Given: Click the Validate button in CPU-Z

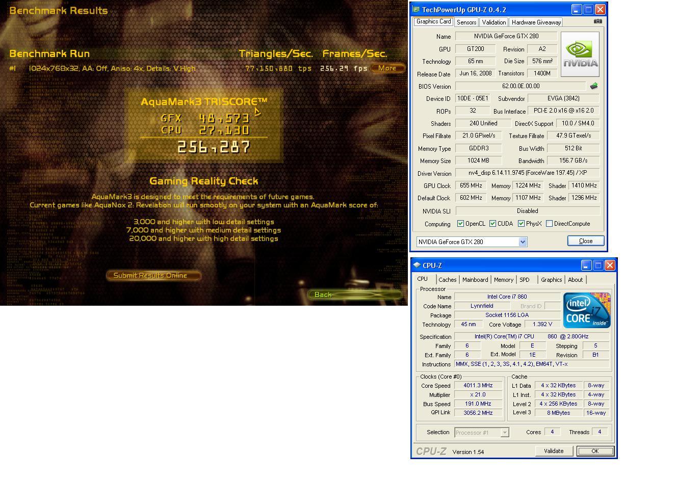Looking at the screenshot, I should [553, 451].
